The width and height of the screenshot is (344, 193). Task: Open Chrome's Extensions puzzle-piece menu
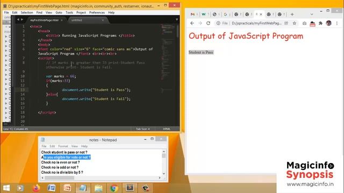click(320, 23)
